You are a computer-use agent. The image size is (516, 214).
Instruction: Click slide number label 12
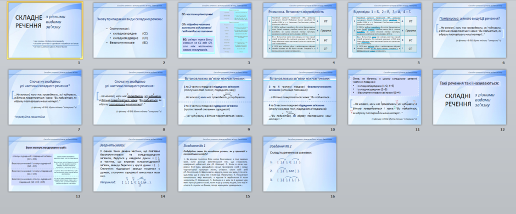[x=503, y=129]
